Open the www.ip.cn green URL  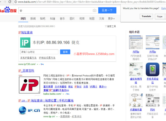coord(49,116)
